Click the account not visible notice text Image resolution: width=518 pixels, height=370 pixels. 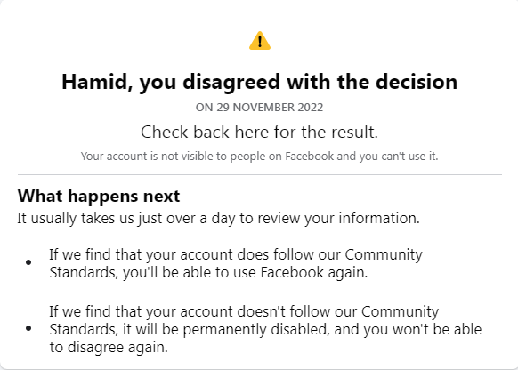pos(259,157)
